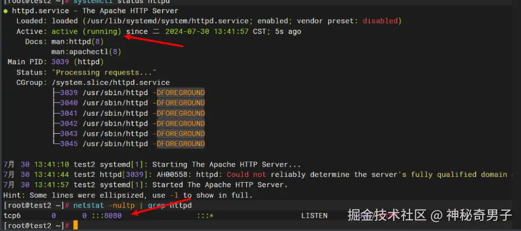Image resolution: width=521 pixels, height=231 pixels.
Task: Select the text "active (running)"
Action: [87, 31]
